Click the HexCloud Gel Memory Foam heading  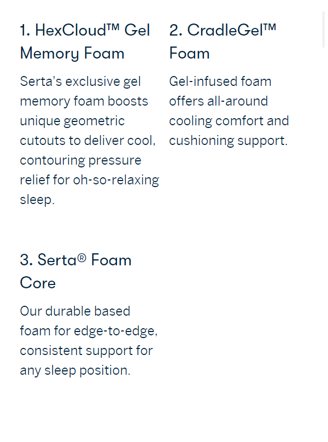85,42
